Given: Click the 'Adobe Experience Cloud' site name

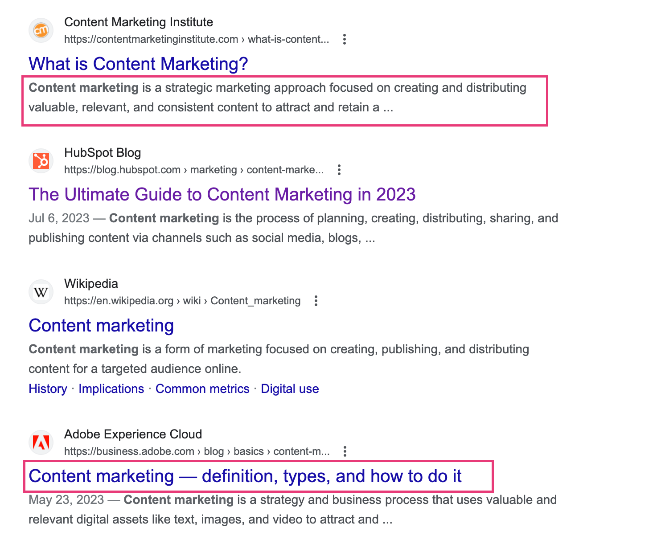Looking at the screenshot, I should tap(133, 434).
